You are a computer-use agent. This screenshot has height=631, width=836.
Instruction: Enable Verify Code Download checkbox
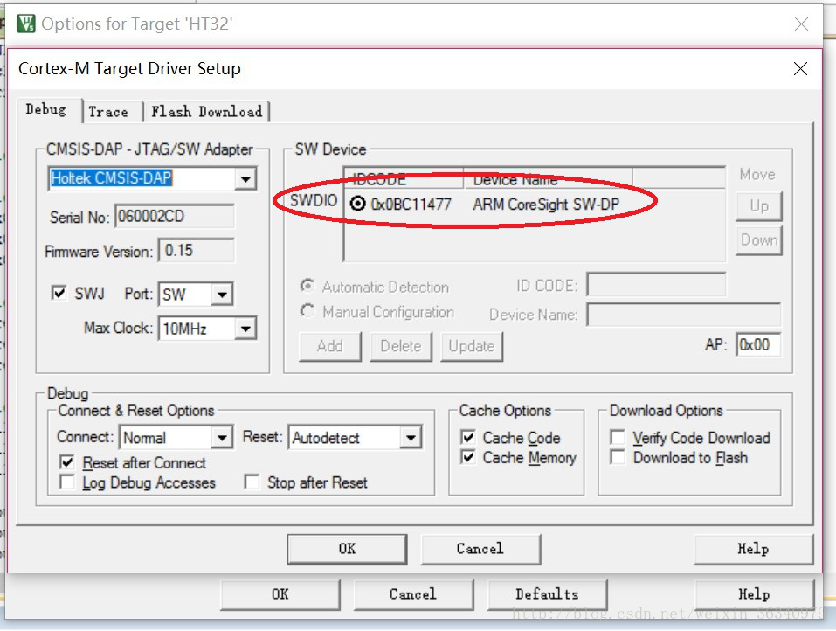(618, 437)
